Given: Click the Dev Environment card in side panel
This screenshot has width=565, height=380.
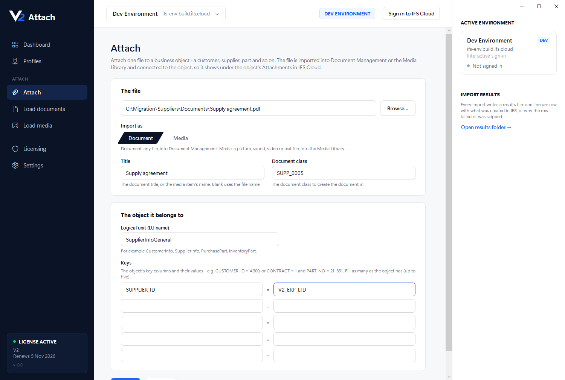Looking at the screenshot, I should [x=508, y=53].
